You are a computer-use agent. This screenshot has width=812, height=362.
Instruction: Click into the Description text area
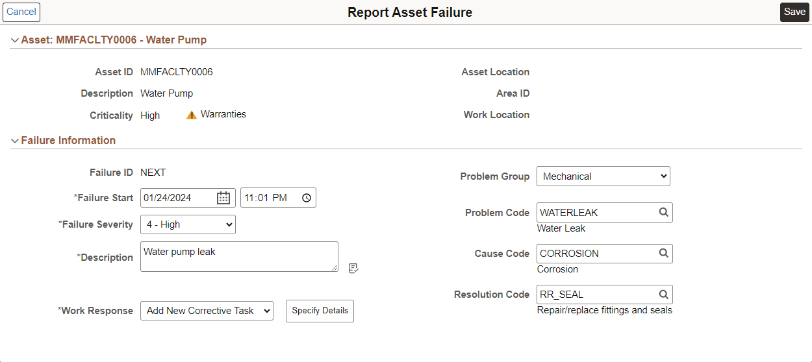pos(239,257)
